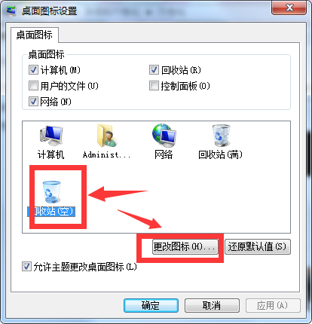Click the 还原默认值(S) button

pos(258,246)
